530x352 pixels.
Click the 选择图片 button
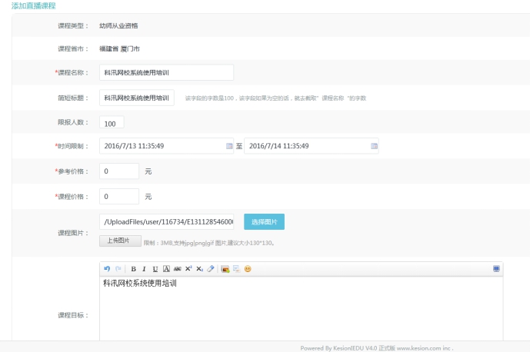click(x=264, y=222)
